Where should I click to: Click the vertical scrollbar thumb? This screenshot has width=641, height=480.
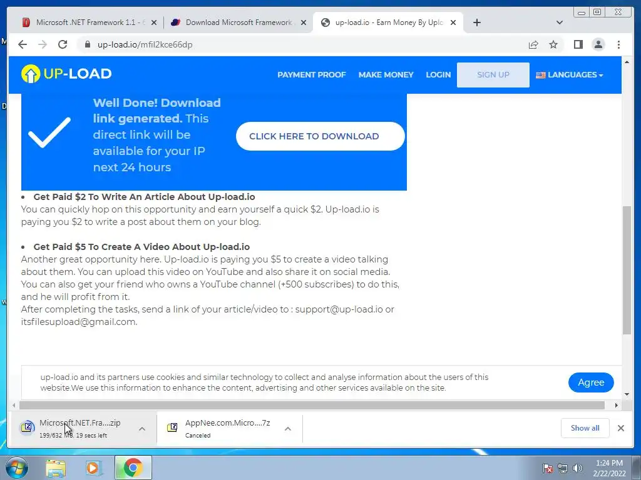tap(627, 271)
